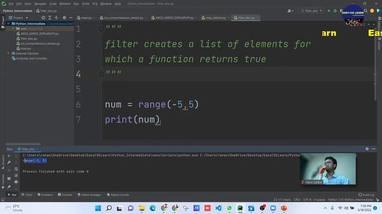
Task: Open filter_doc run configuration dropdown
Action: 312,11
